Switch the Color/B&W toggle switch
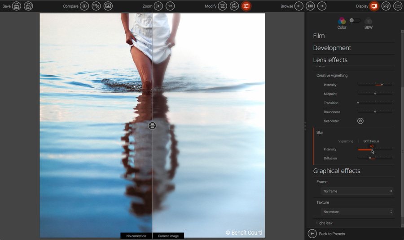The image size is (404, 240). coord(355,20)
